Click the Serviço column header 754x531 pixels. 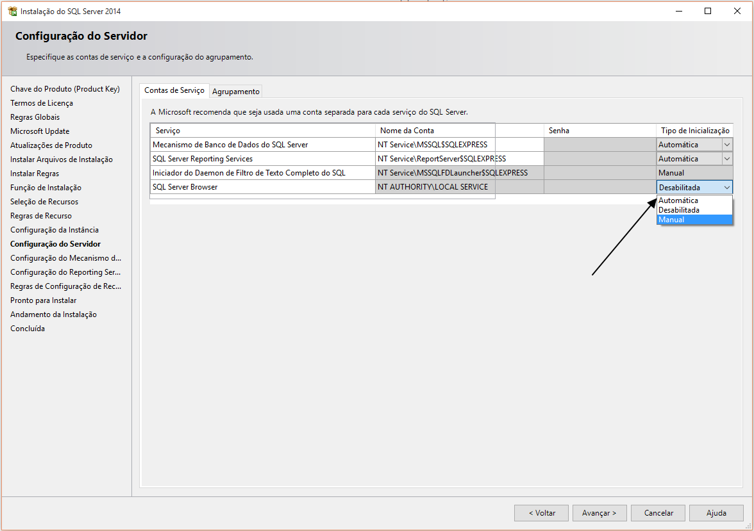(263, 130)
